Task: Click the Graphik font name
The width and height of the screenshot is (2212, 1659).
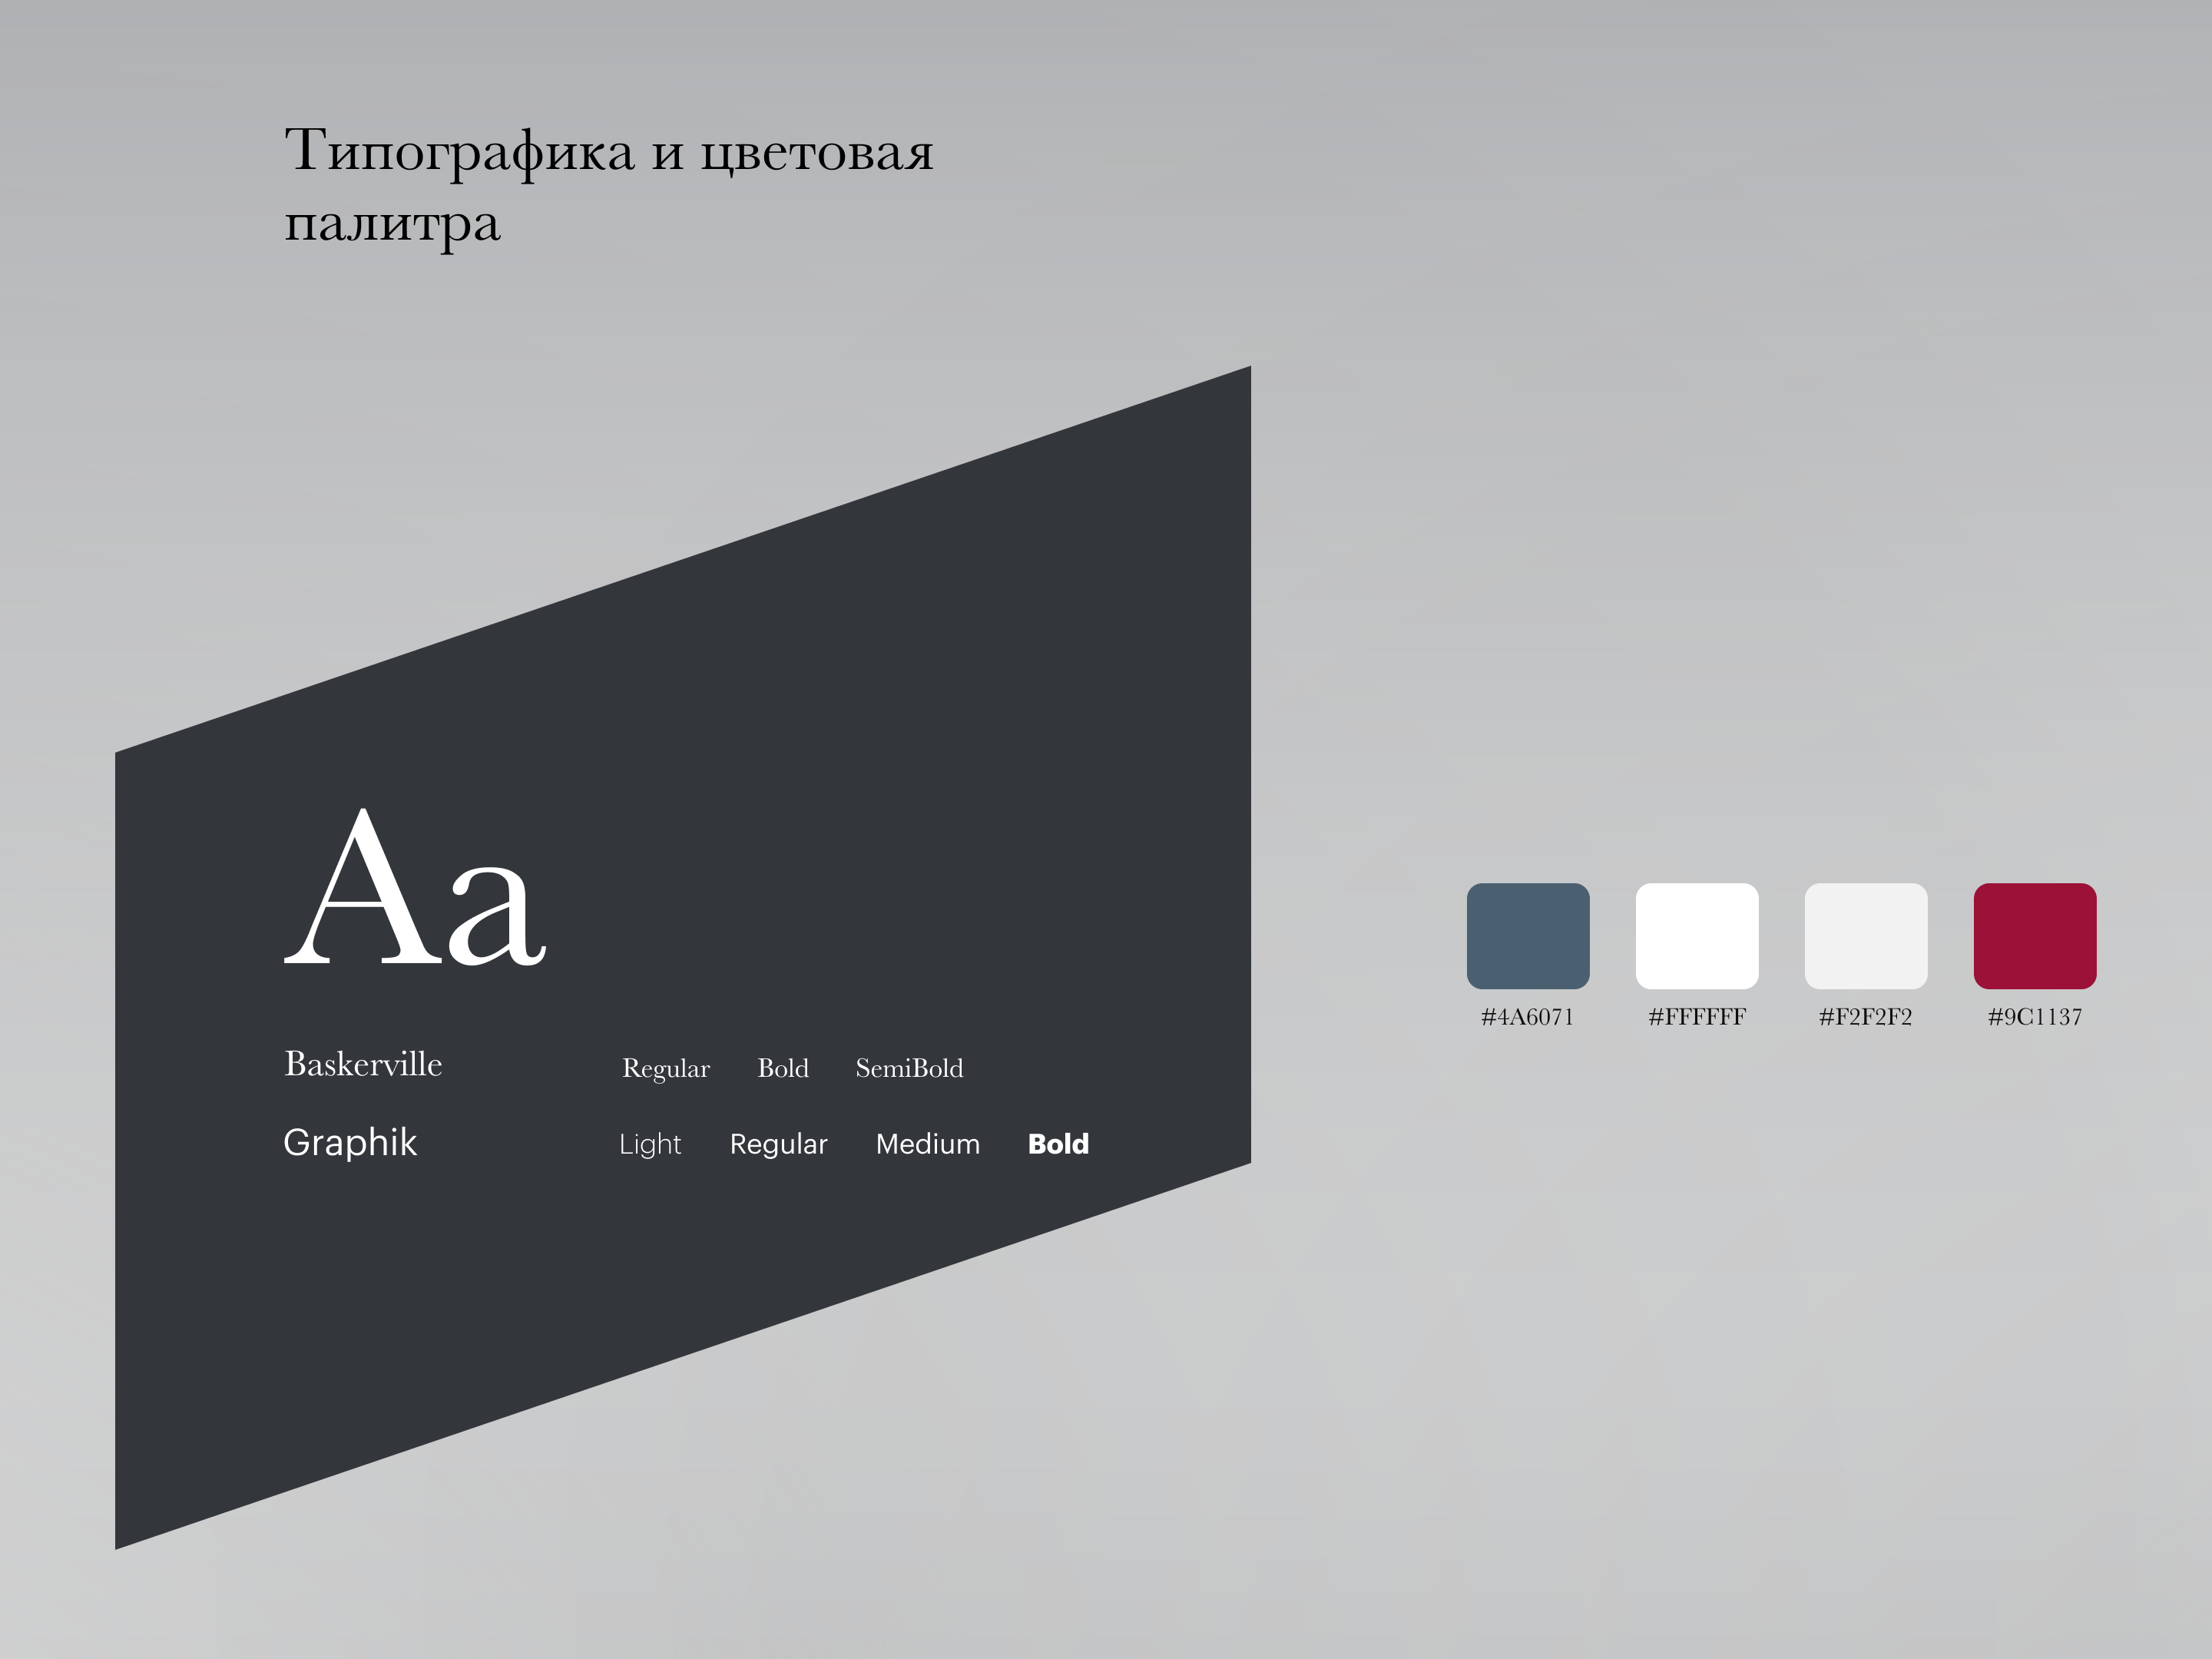Action: 350,1142
